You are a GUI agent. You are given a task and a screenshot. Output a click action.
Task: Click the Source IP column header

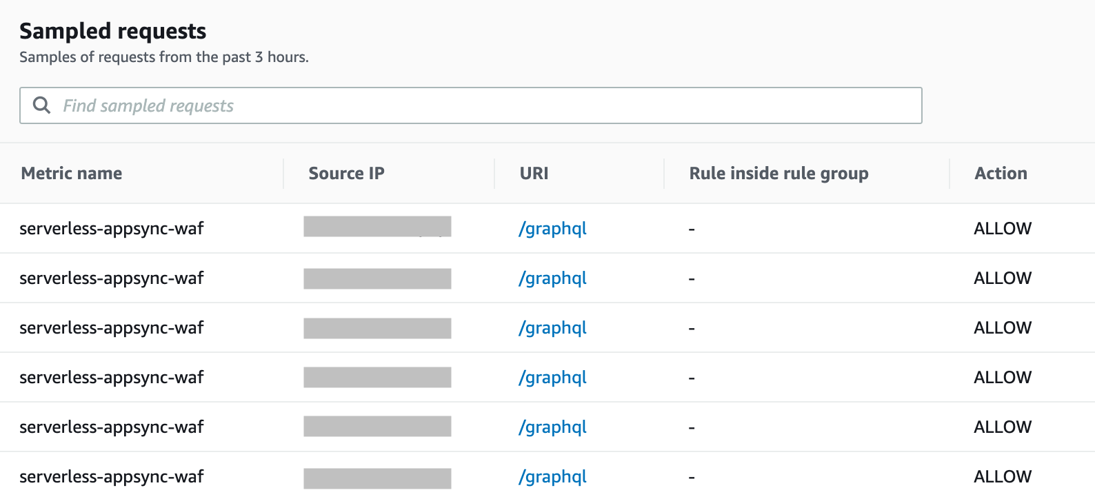[346, 174]
